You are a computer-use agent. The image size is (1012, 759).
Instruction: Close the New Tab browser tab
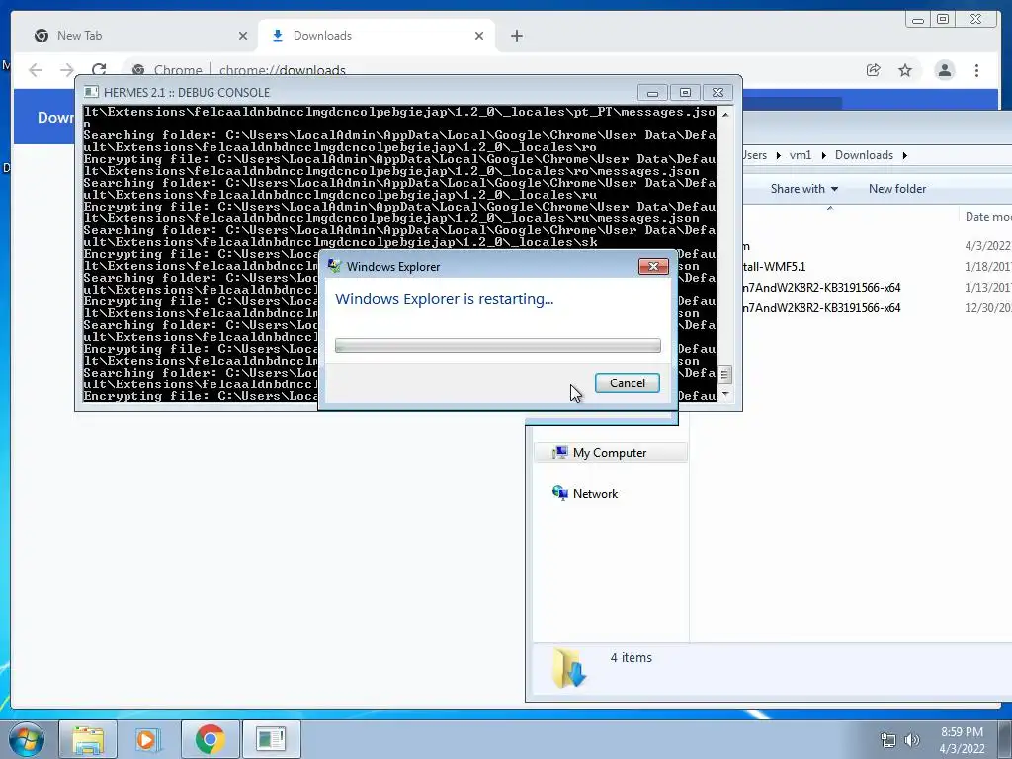pos(243,36)
